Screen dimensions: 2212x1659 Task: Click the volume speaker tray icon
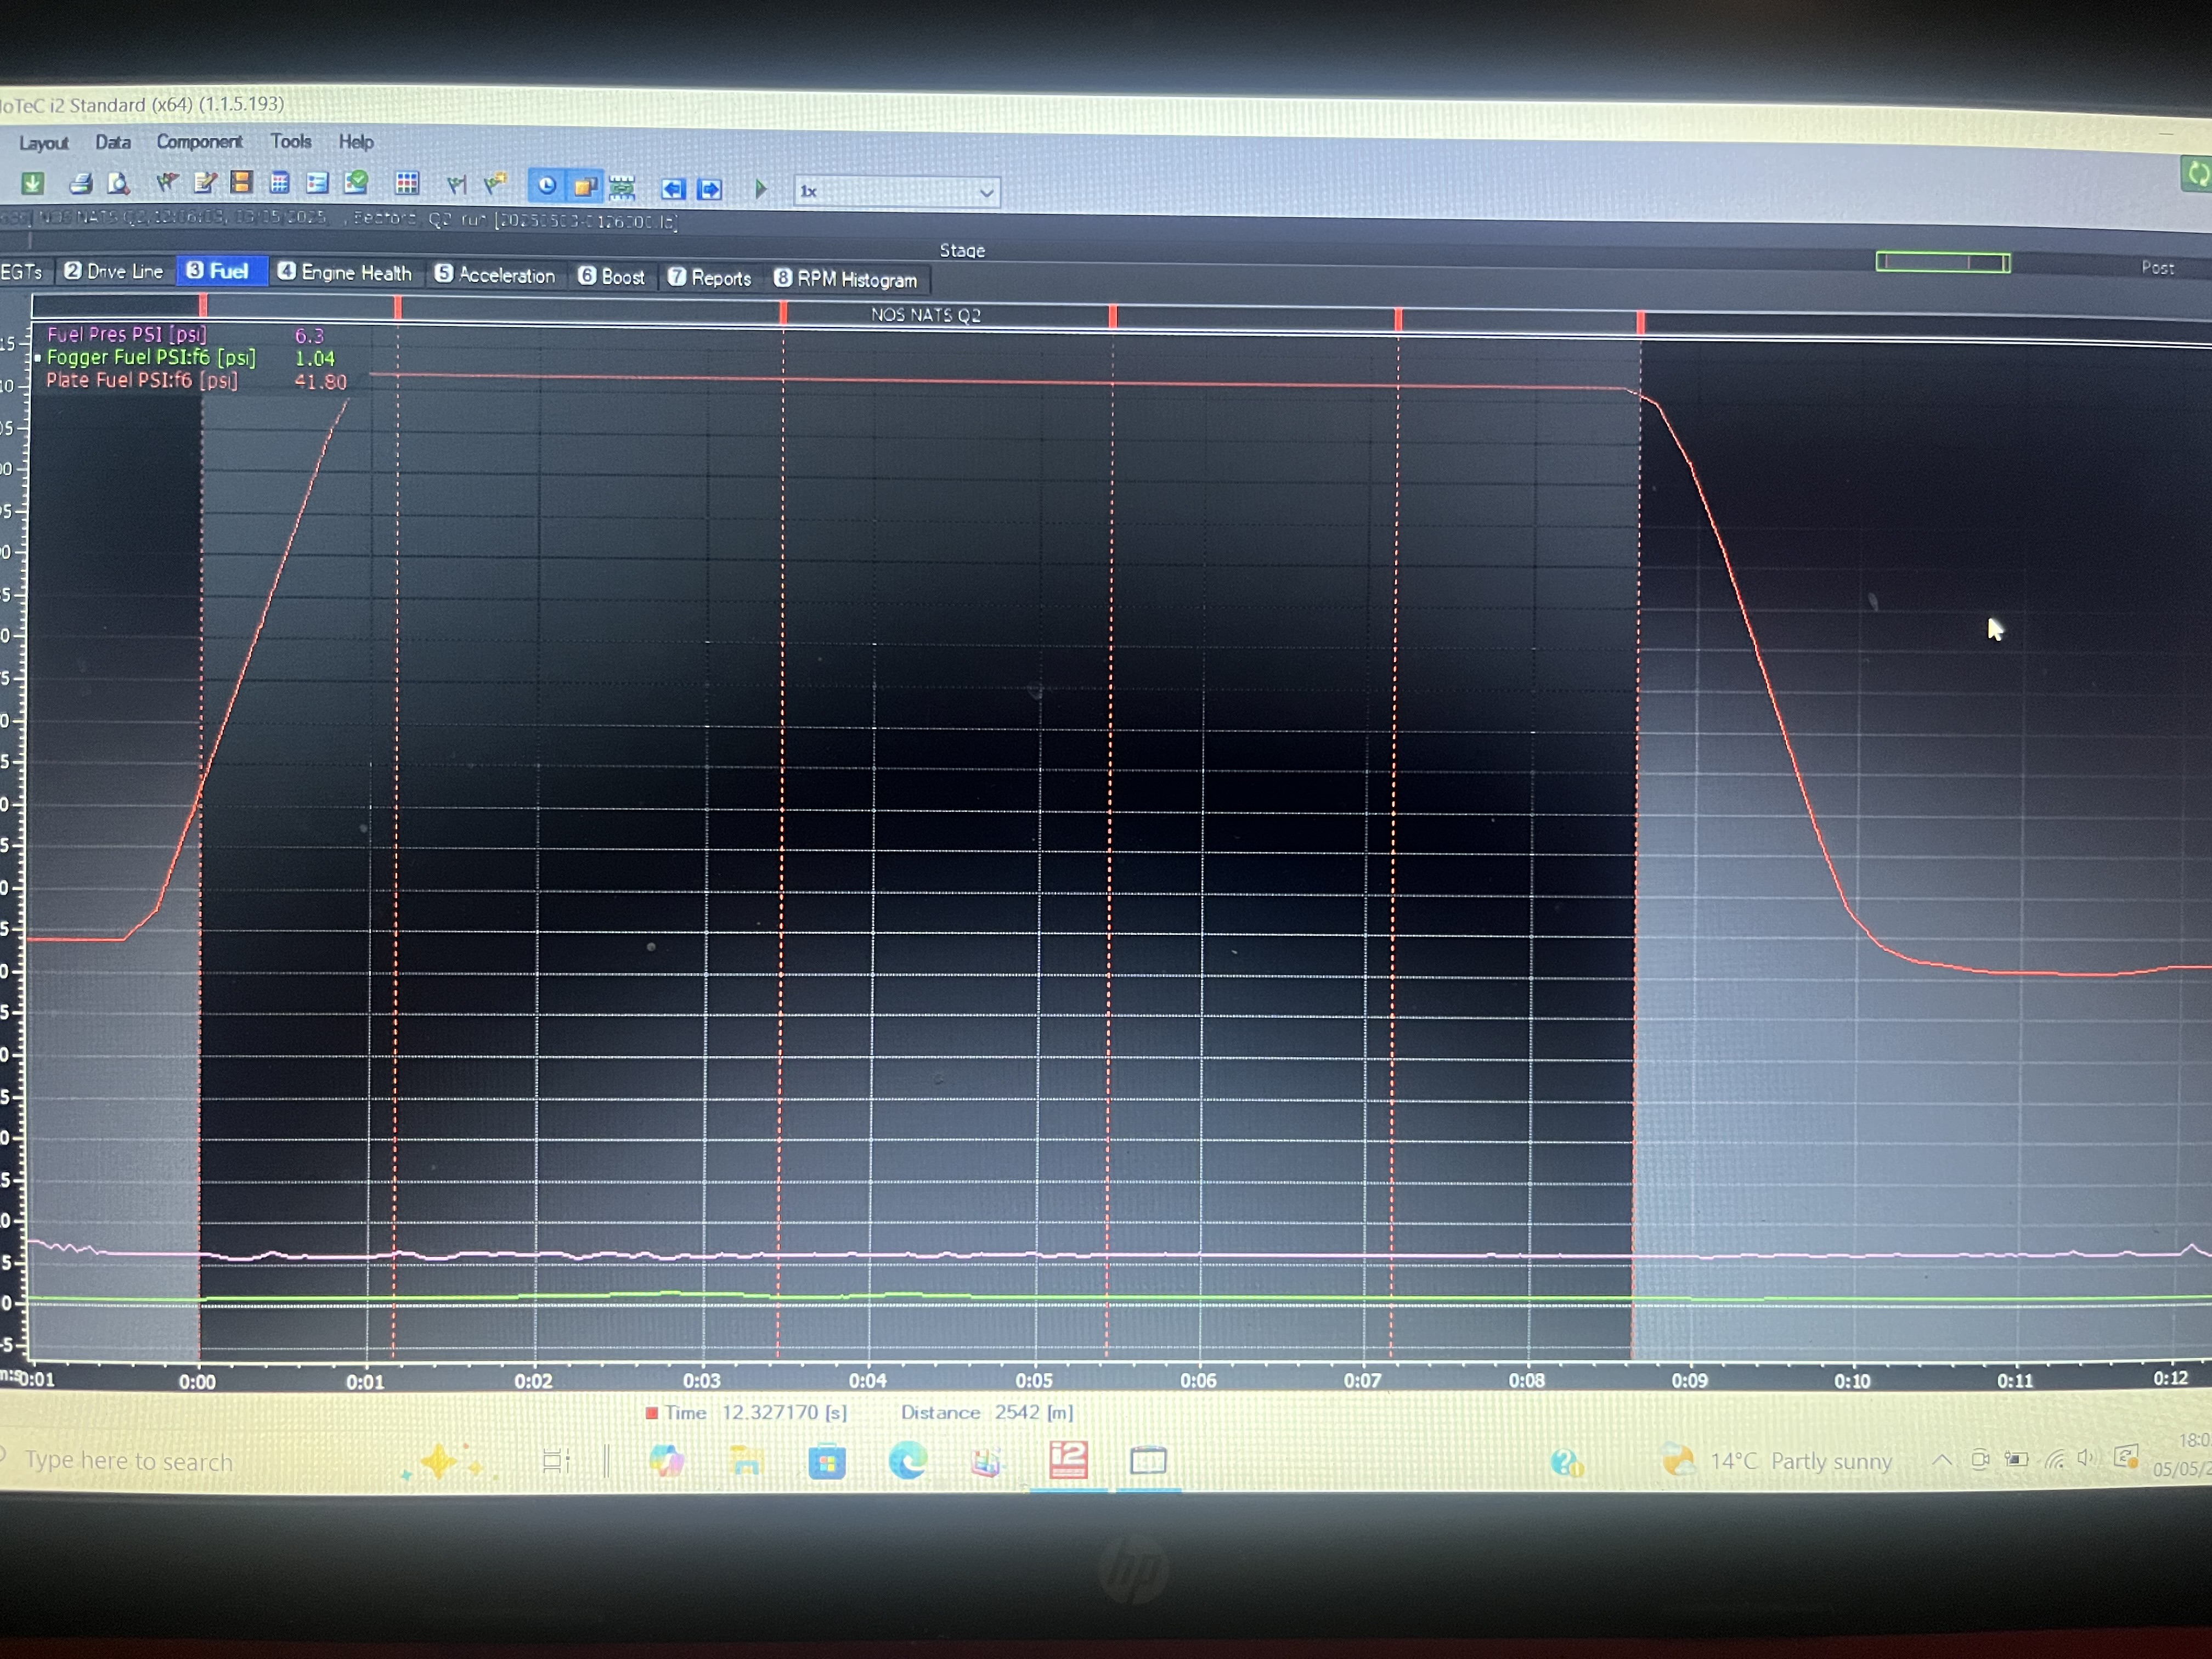pyautogui.click(x=2085, y=1458)
